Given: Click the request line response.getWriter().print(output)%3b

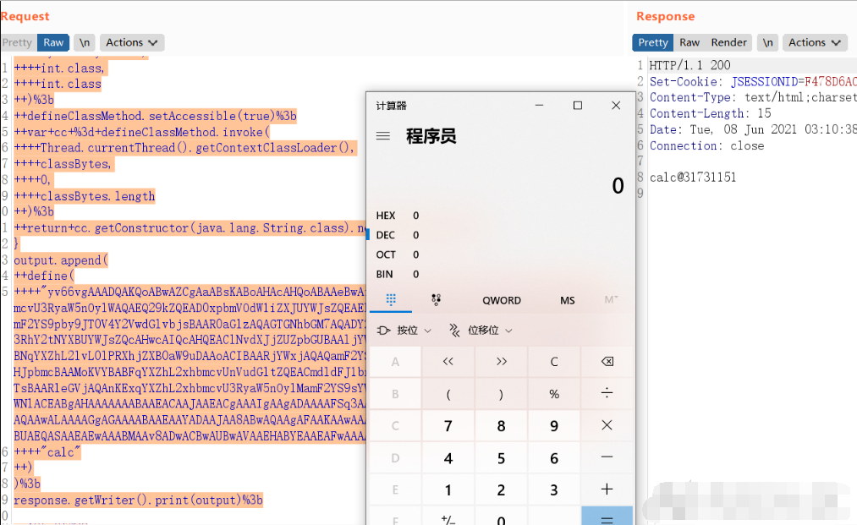Looking at the screenshot, I should [138, 500].
